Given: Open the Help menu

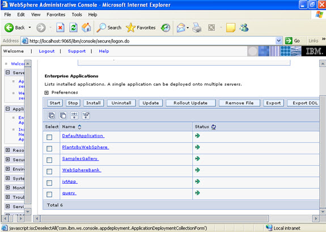Looking at the screenshot, I should tap(92, 15).
